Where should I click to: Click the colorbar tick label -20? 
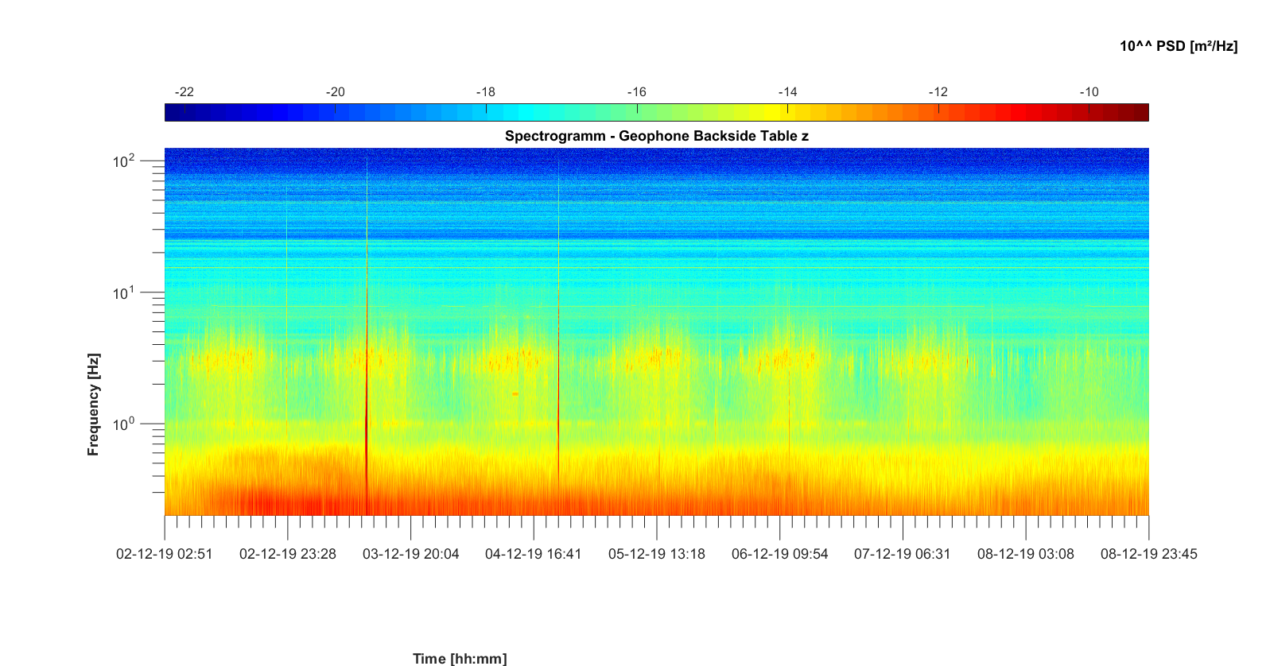point(335,92)
